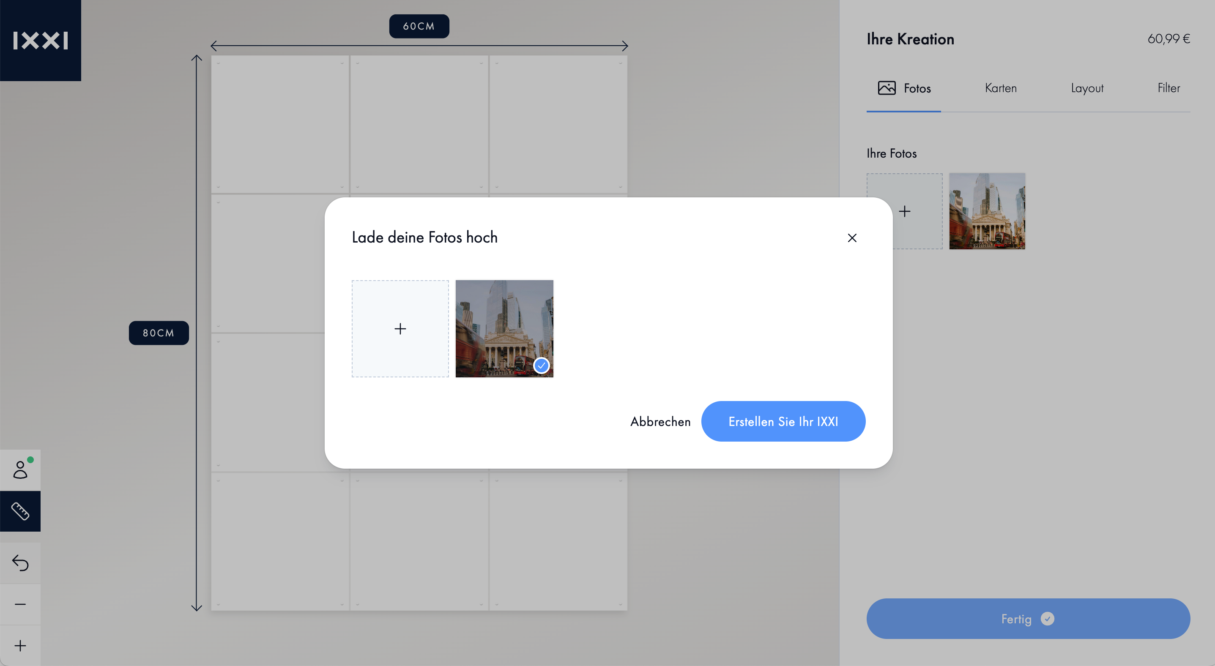
Task: Open the user account icon
Action: tap(20, 469)
